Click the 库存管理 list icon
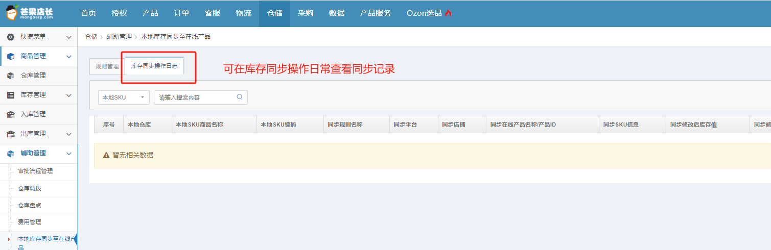This screenshot has width=771, height=250. pyautogui.click(x=10, y=95)
